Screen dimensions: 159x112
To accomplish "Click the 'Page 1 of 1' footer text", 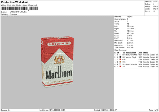I will click(x=153, y=110).
